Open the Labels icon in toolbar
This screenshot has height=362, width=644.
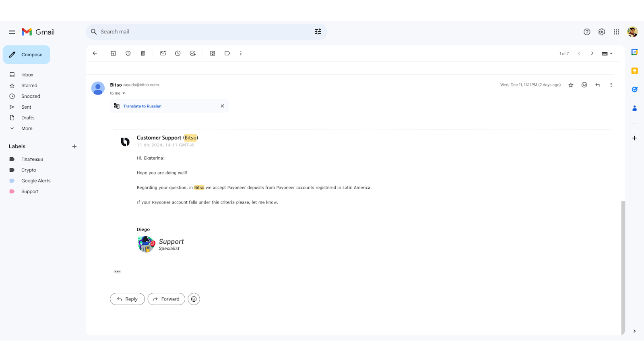point(227,53)
